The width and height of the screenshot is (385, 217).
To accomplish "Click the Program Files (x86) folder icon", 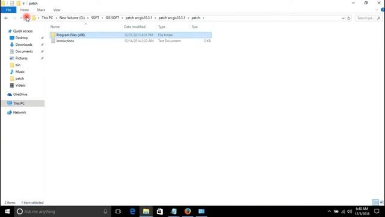I will click(x=53, y=35).
